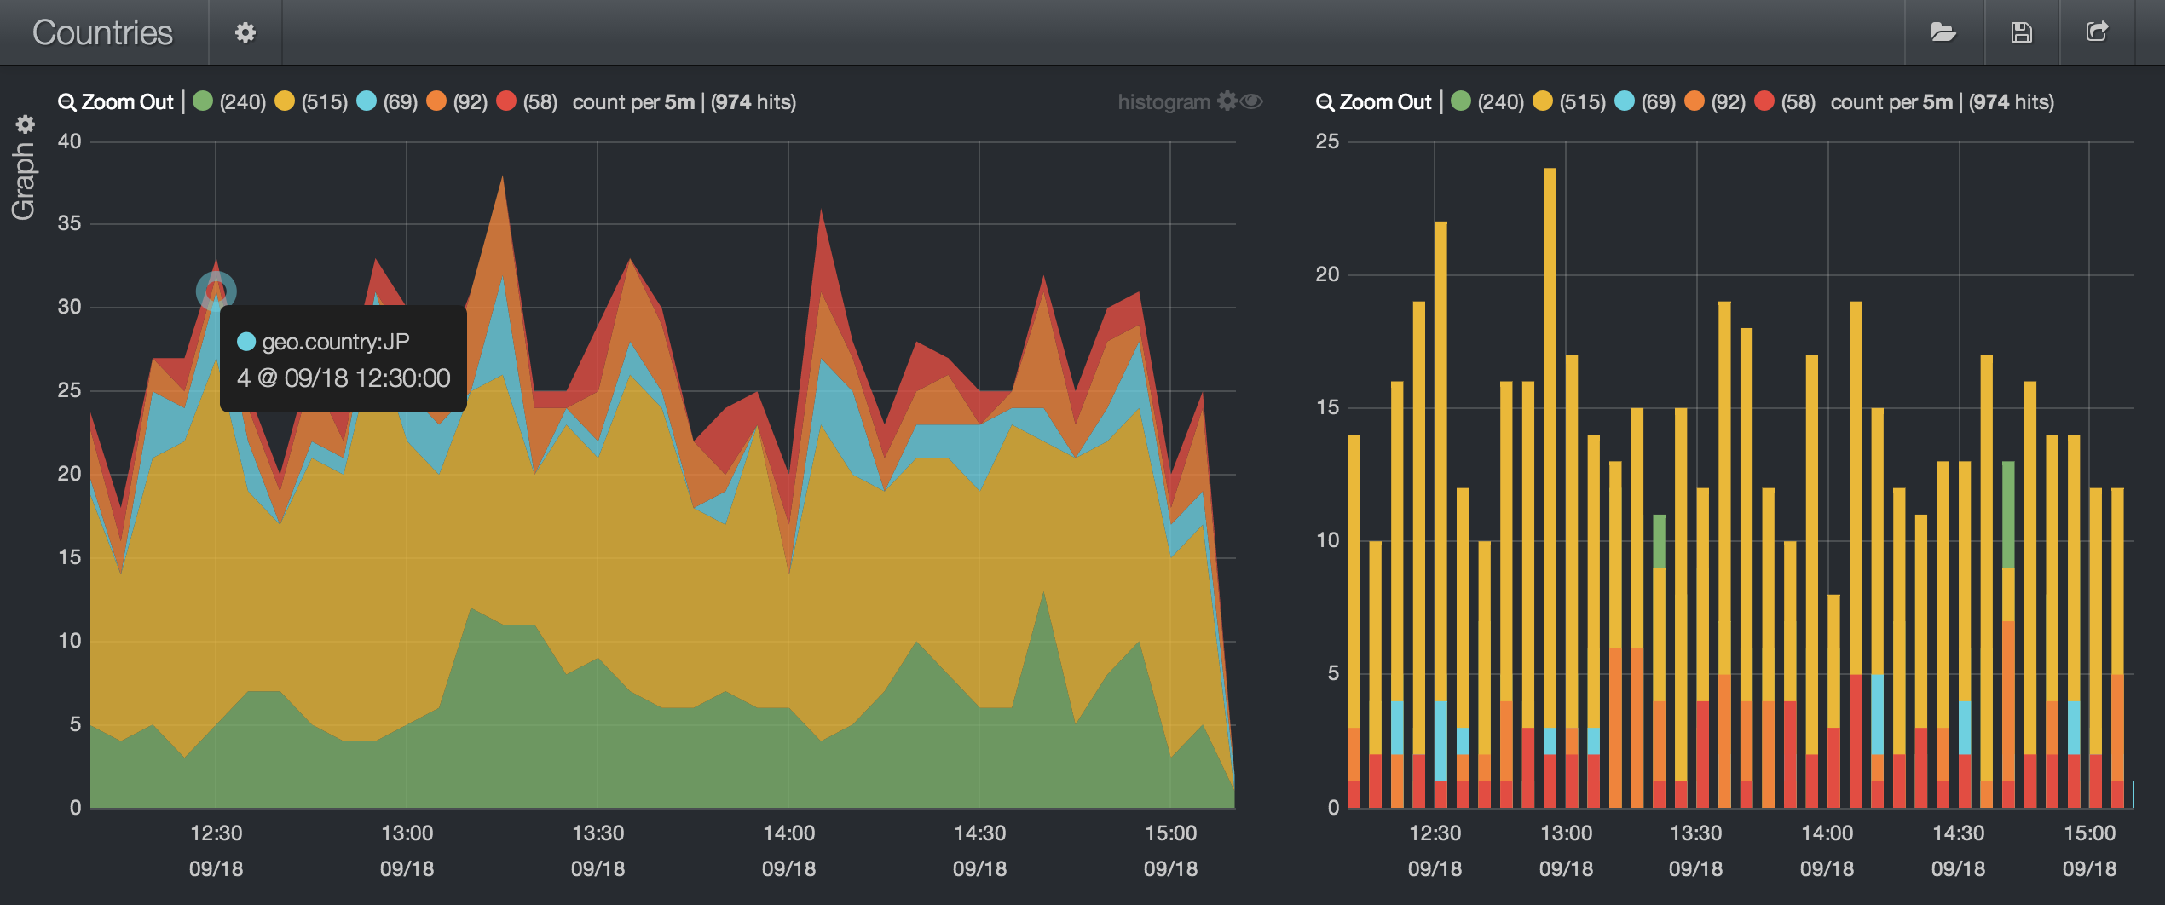Click the Load folder icon in header
The height and width of the screenshot is (905, 2165).
coord(1943,32)
